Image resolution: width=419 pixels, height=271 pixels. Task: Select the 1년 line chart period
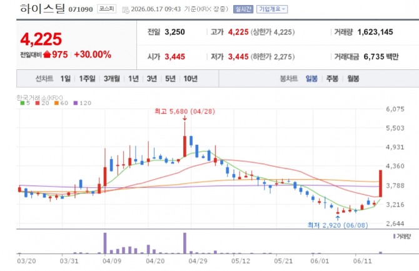click(133, 79)
